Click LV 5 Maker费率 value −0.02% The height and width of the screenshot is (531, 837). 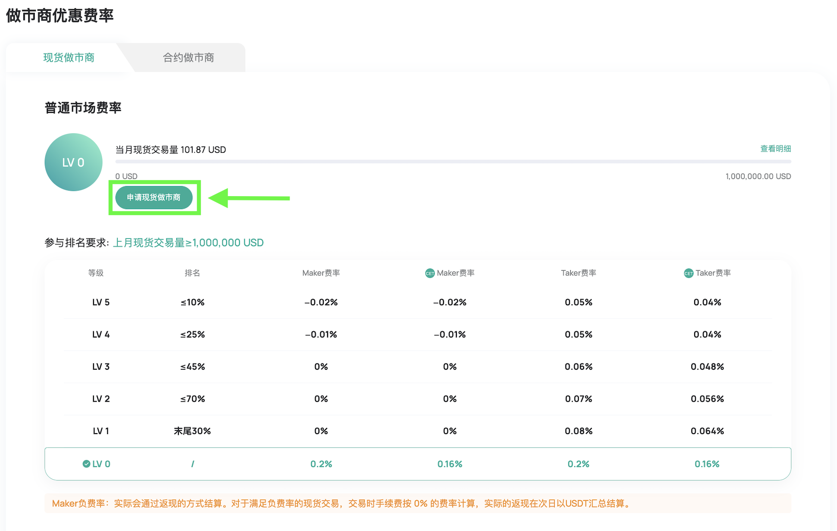321,302
